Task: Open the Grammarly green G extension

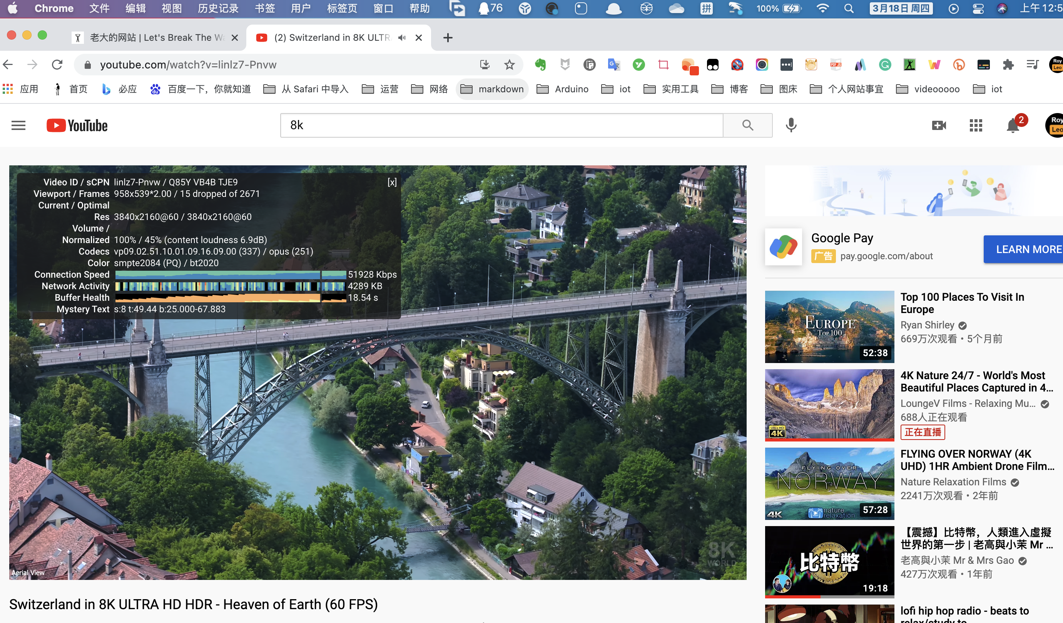Action: point(885,65)
